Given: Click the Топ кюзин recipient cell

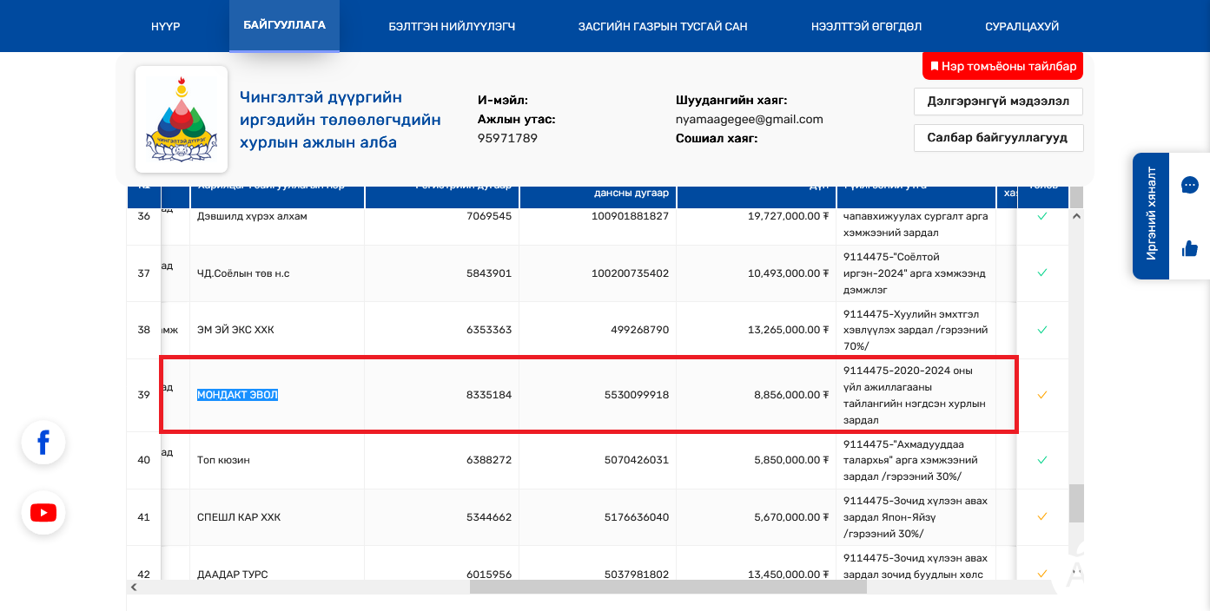Looking at the screenshot, I should point(223,460).
